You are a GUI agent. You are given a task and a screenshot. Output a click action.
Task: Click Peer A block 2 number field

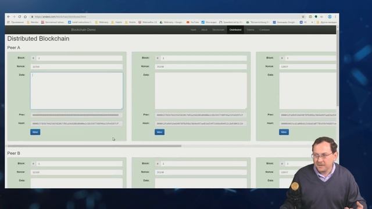pos(204,58)
